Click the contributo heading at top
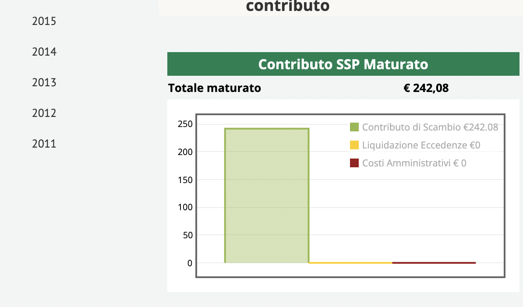523x307 pixels. [x=287, y=6]
